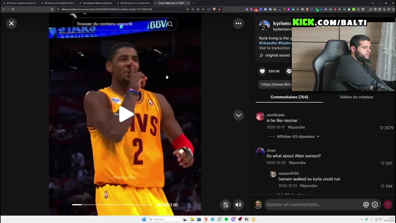This screenshot has width=396, height=223.
Task: Open Jman's profile avatar
Action: tap(260, 152)
